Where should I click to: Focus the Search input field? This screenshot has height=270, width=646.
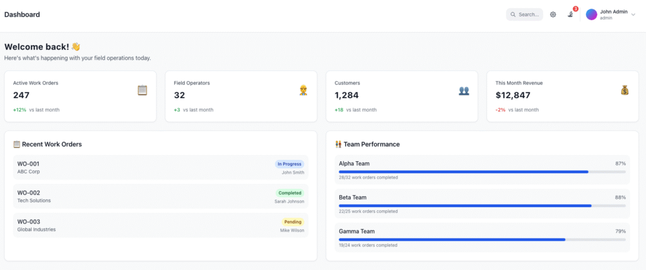pos(529,14)
